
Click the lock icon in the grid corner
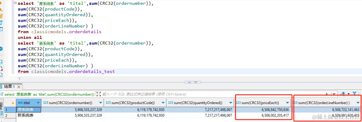pos(13,103)
